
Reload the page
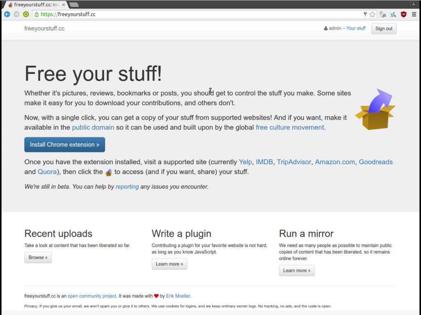[26, 14]
